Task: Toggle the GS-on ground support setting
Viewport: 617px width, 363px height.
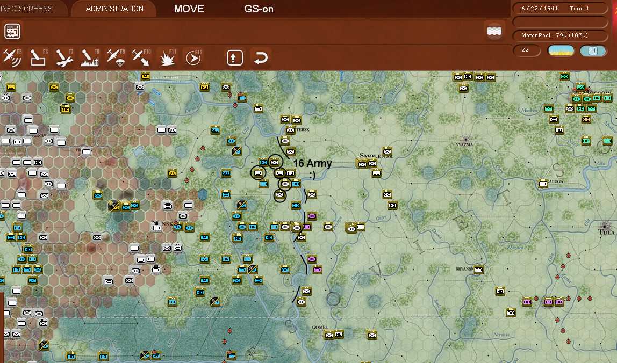Action: pos(259,9)
